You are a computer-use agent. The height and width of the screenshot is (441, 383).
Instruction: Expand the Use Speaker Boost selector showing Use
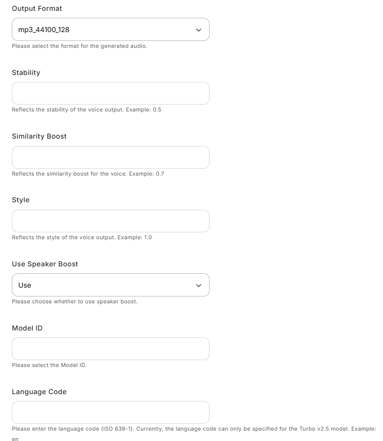point(111,285)
